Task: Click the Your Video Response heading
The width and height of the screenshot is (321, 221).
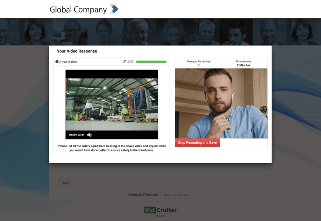Action: (77, 51)
